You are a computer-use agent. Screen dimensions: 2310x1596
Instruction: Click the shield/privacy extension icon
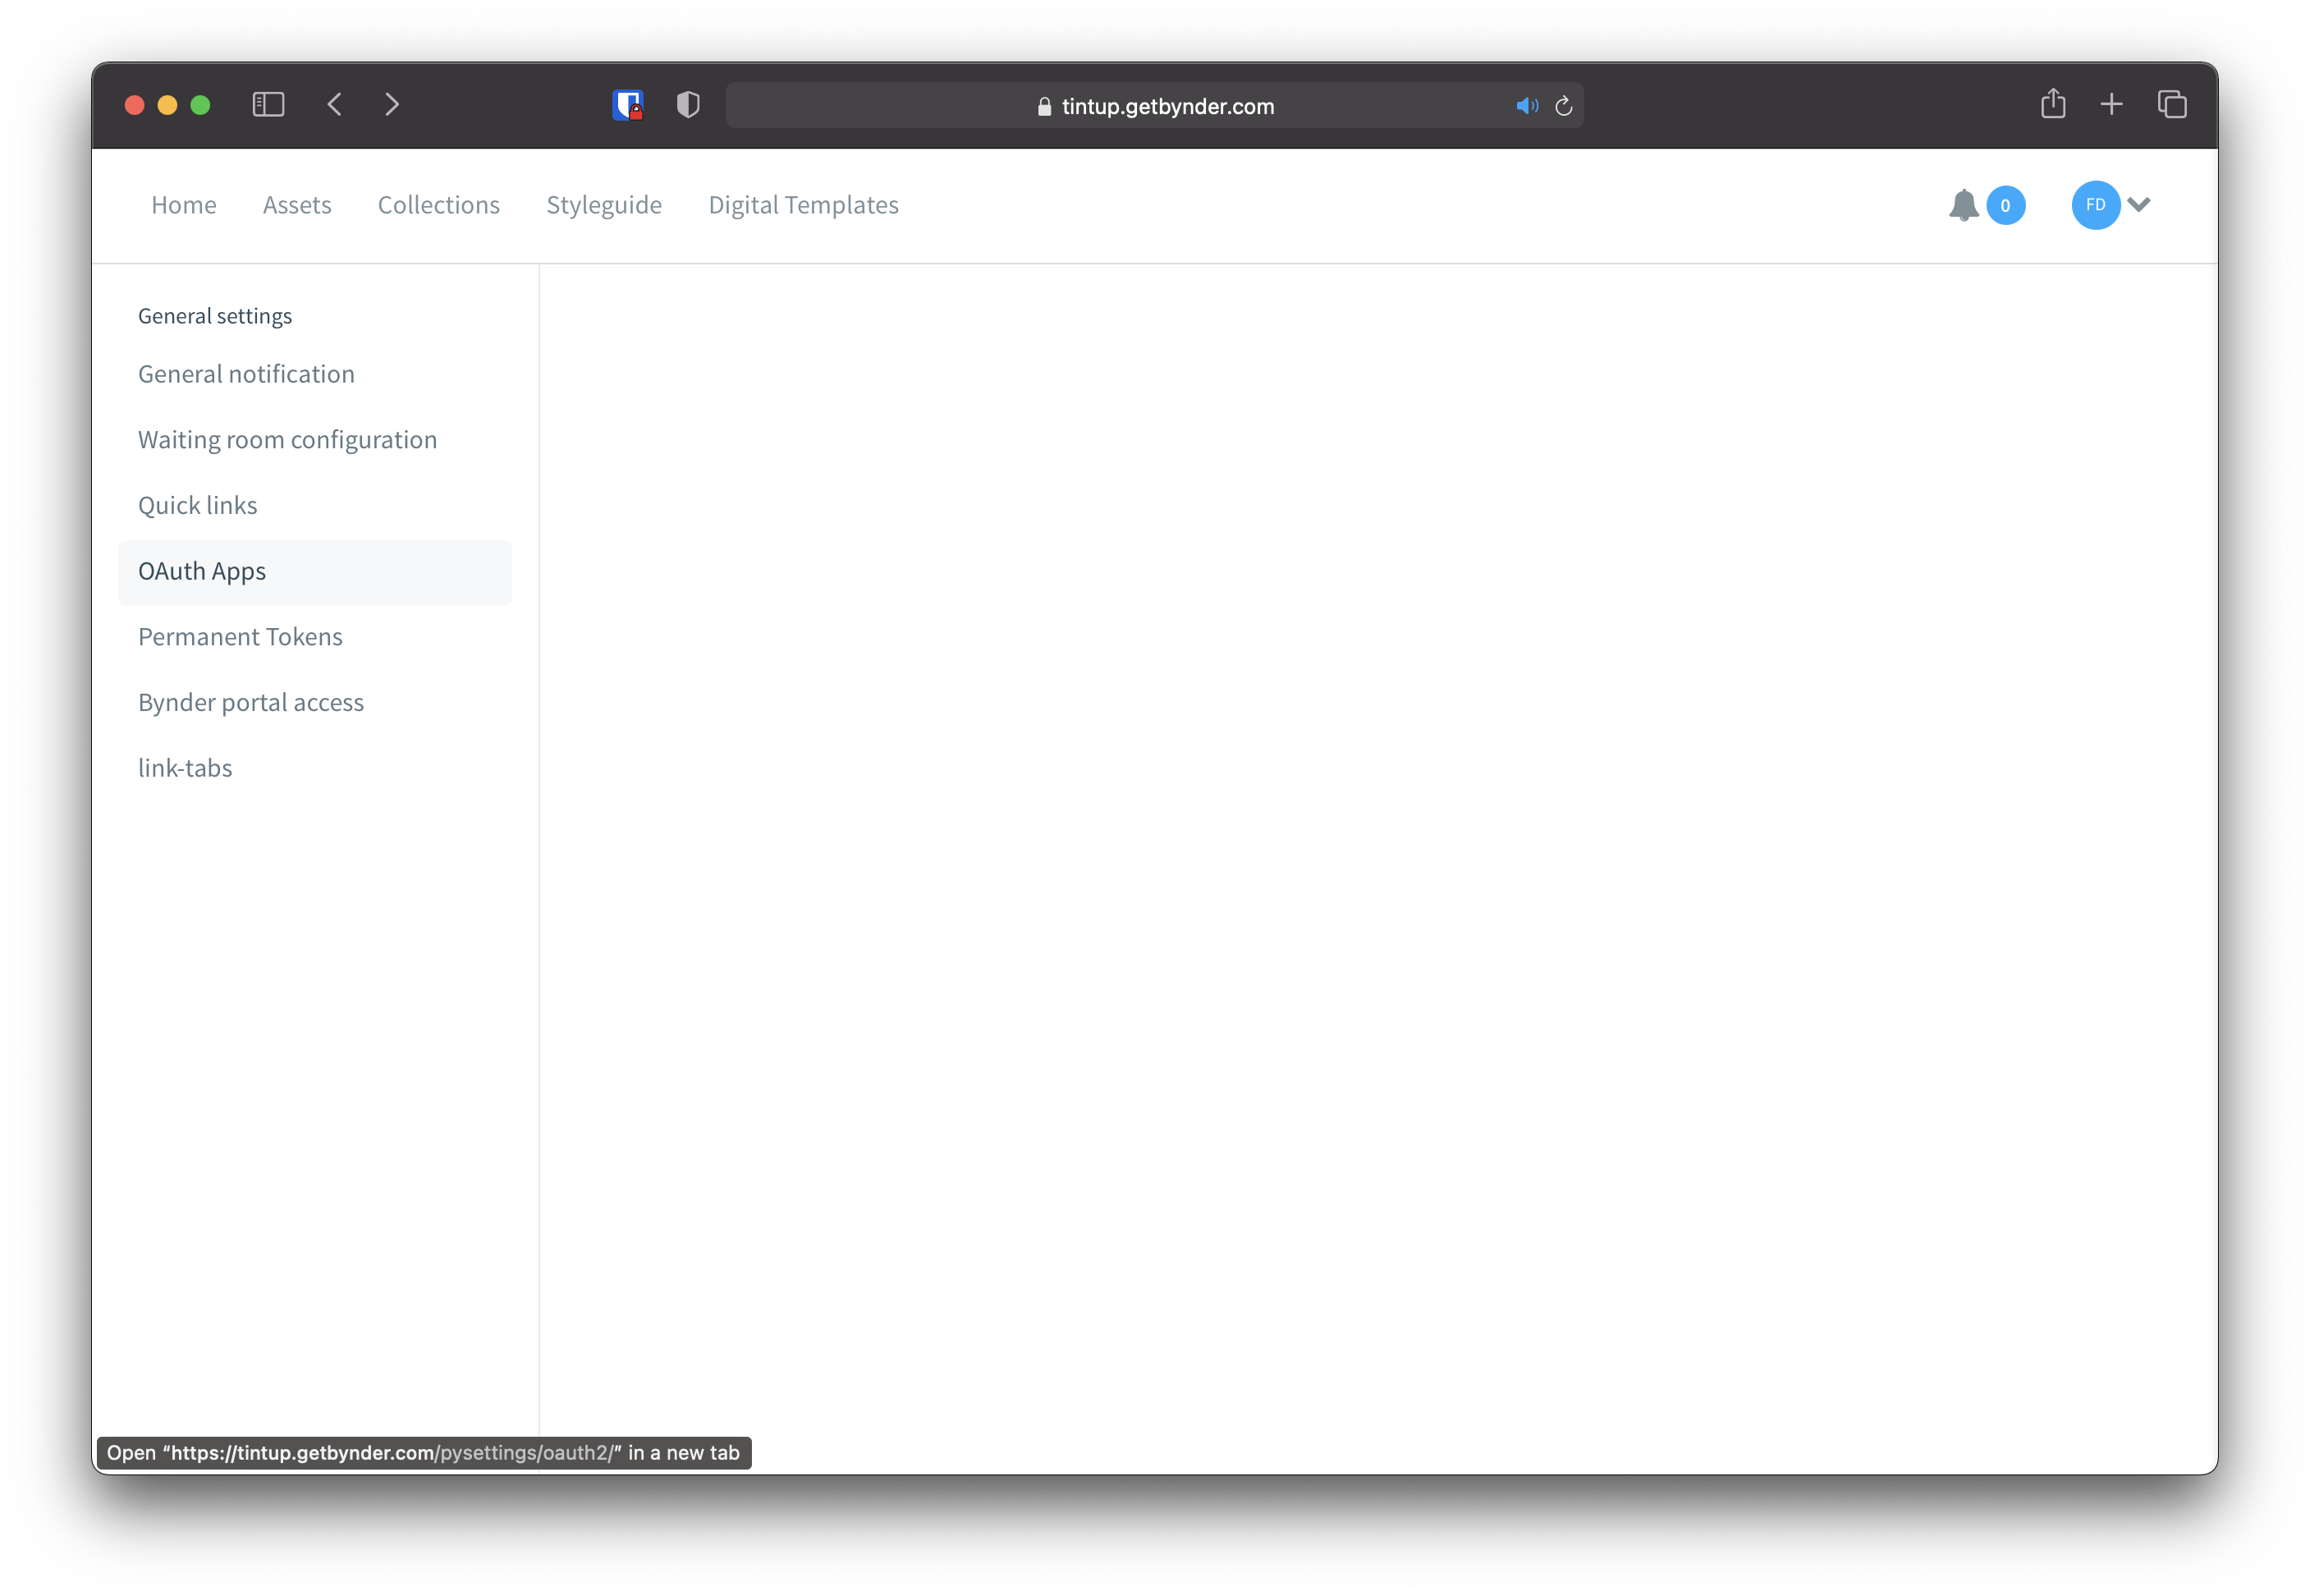[686, 105]
